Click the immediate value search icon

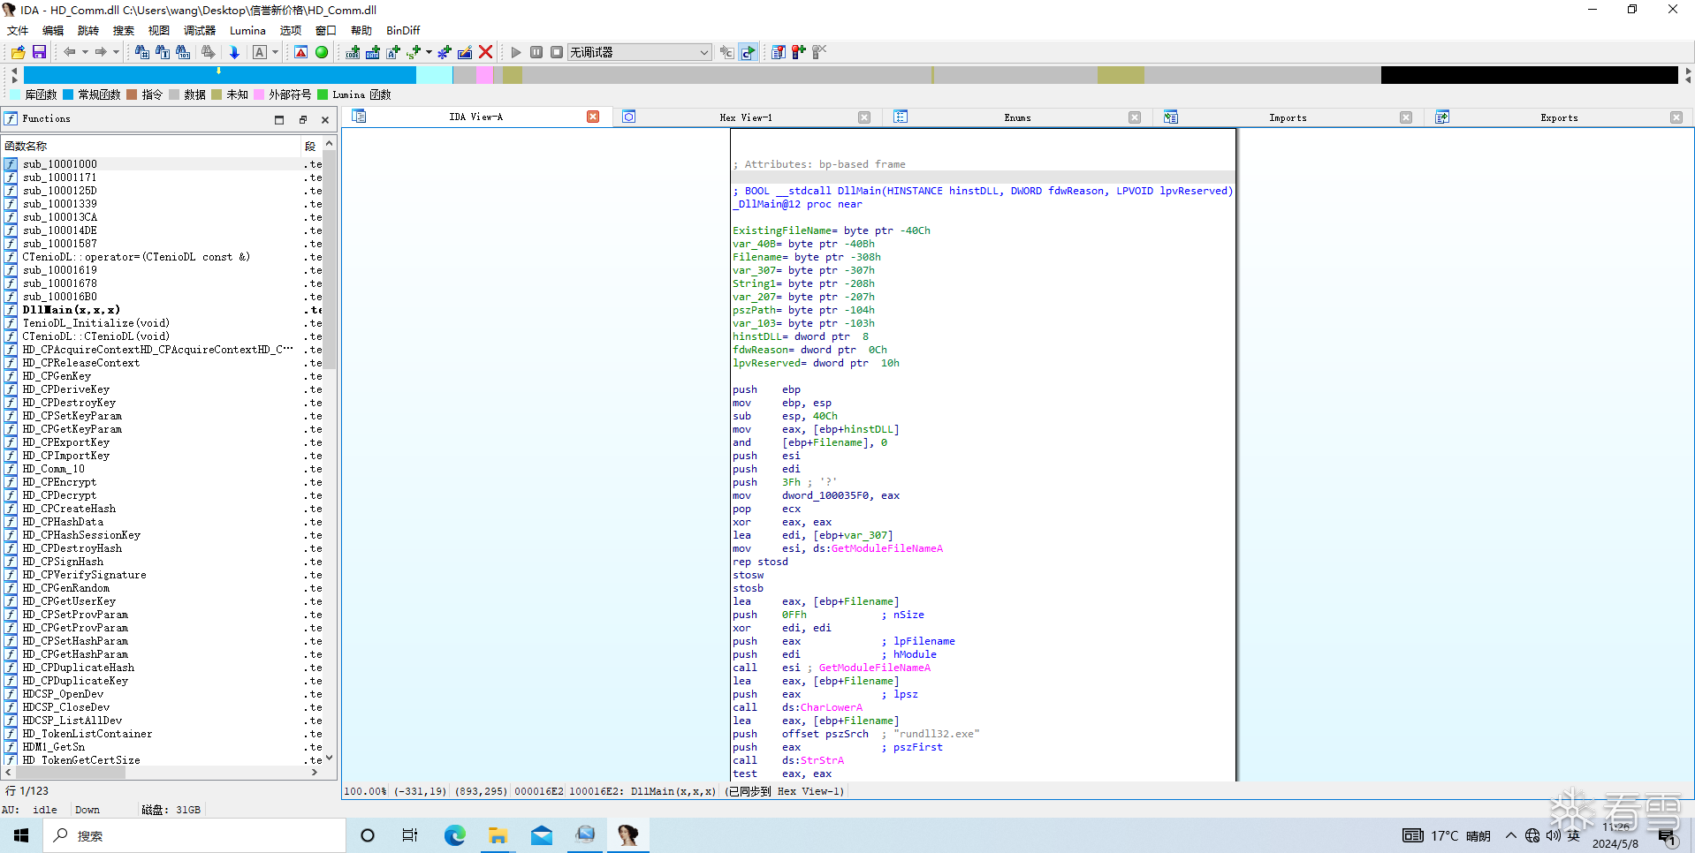[183, 52]
